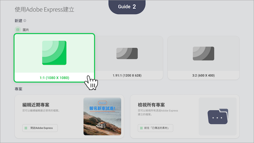254x143 pixels.
Task: Click grid icon inside 開啟Adobe Express button
Action: 26,128
